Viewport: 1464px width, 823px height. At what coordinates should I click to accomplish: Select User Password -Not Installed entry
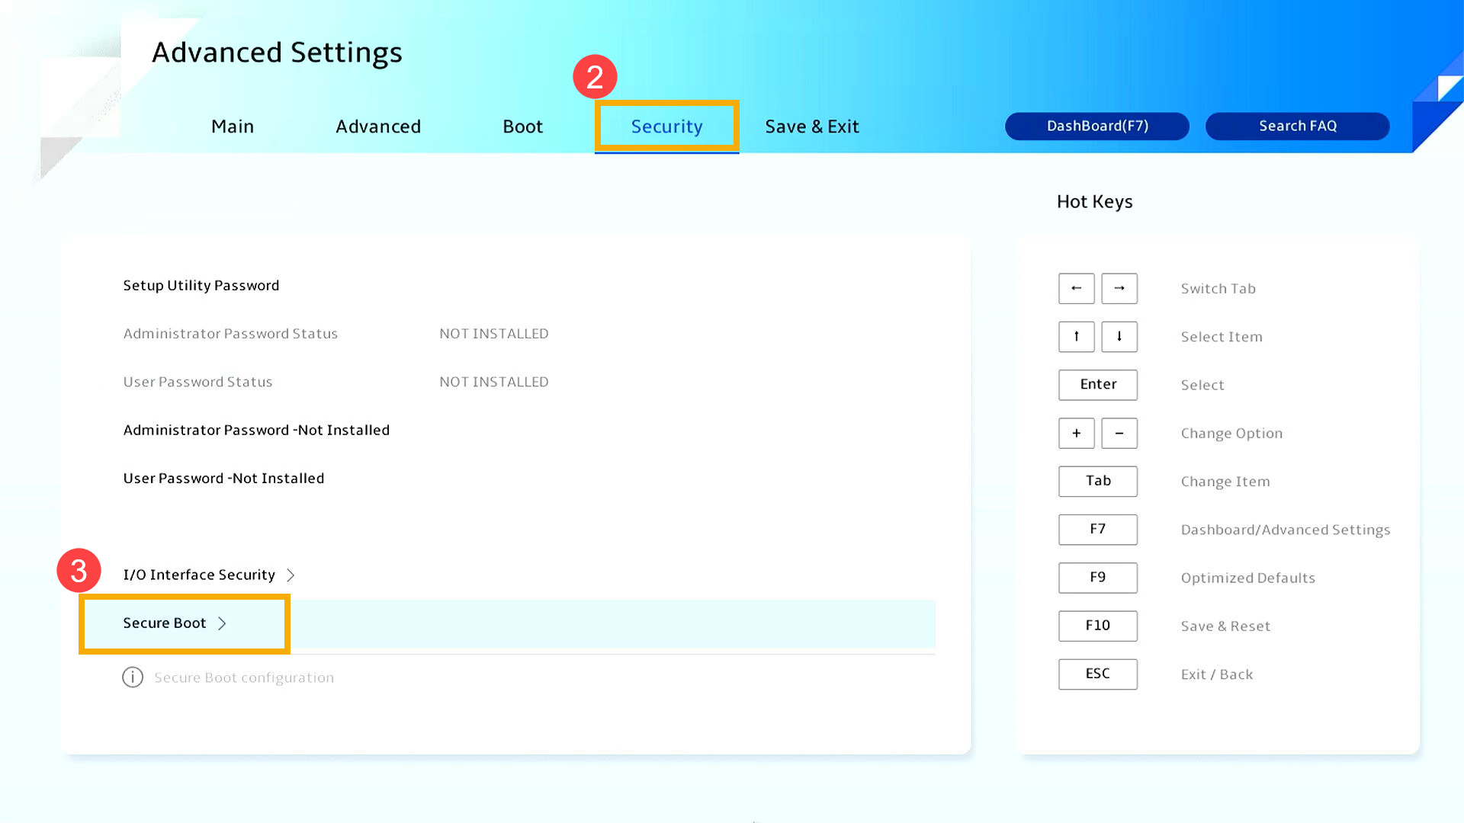tap(223, 478)
